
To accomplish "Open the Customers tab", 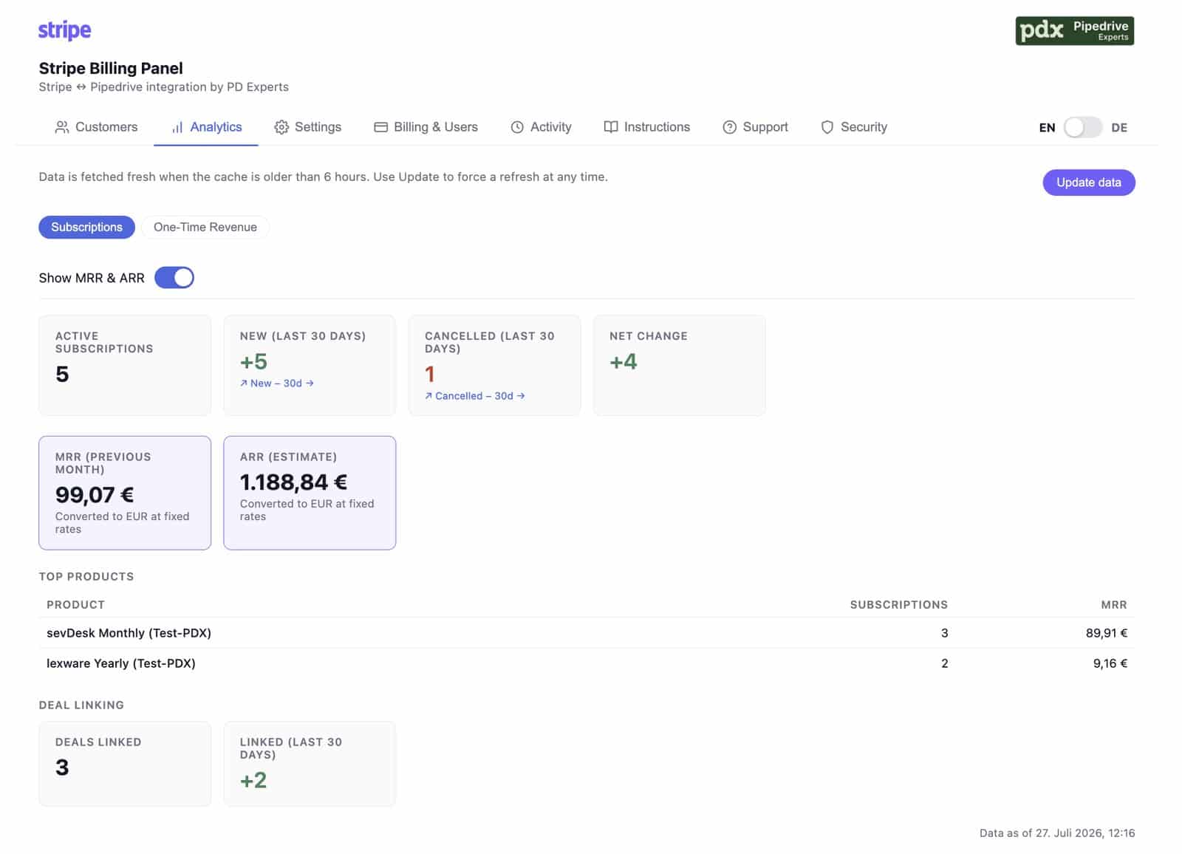I will pyautogui.click(x=96, y=127).
